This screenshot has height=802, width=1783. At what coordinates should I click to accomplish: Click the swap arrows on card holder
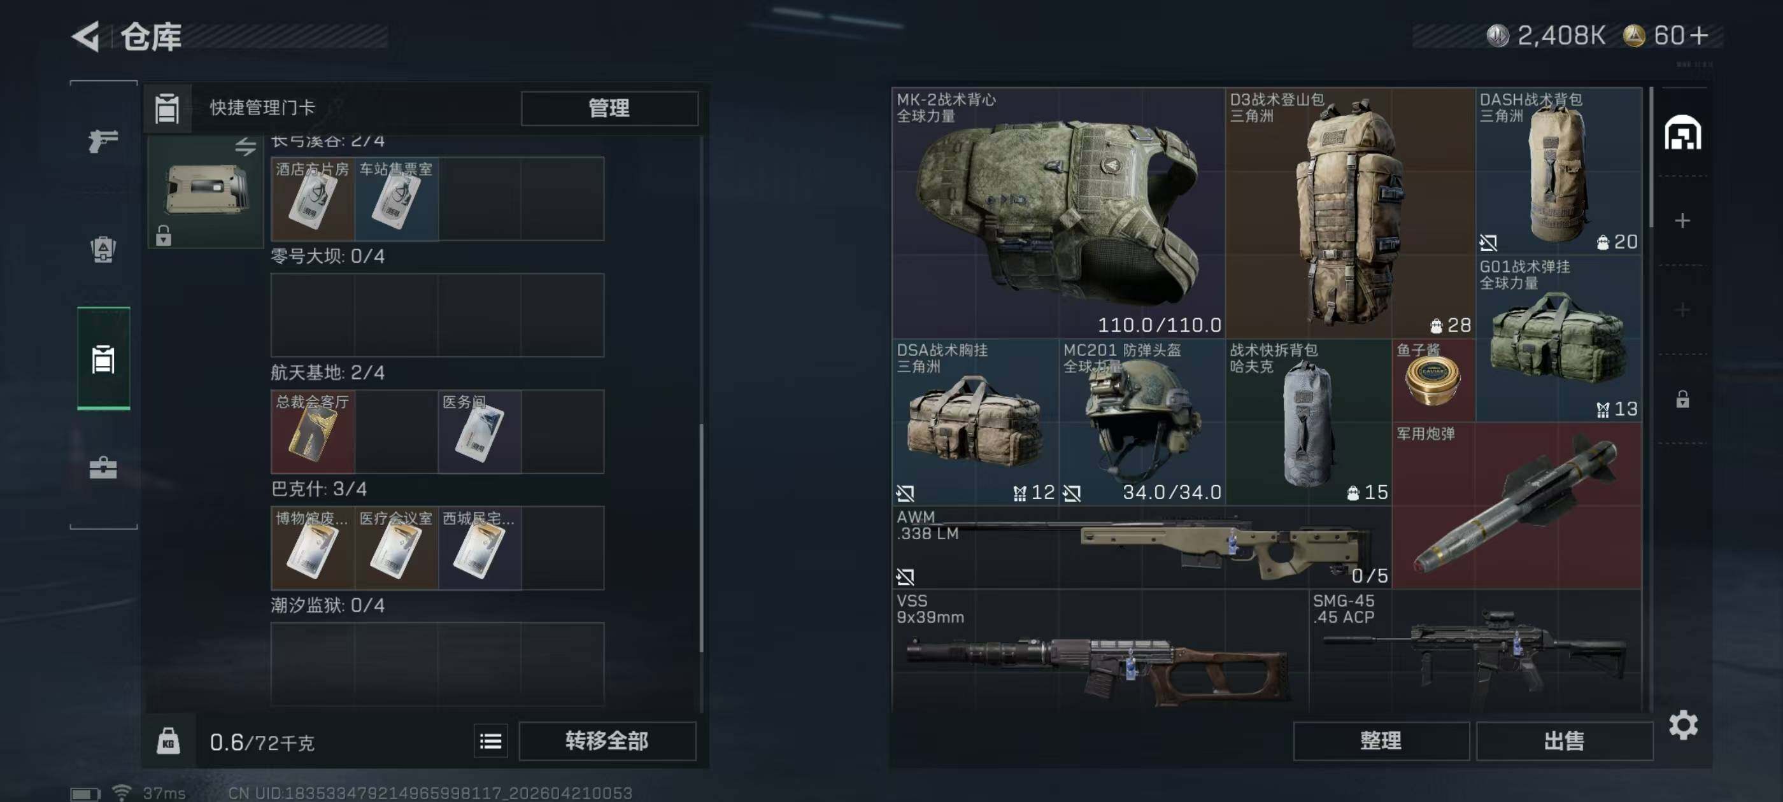[x=245, y=146]
